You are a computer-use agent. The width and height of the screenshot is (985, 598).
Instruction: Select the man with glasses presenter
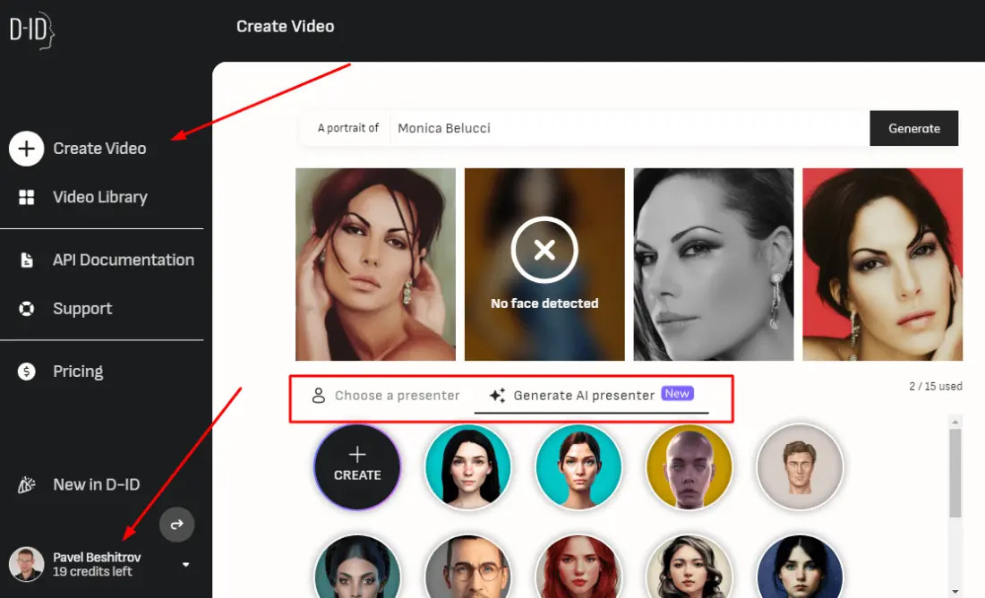(x=468, y=567)
